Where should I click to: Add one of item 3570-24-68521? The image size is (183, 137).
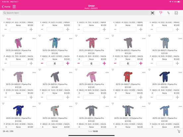click(177, 64)
